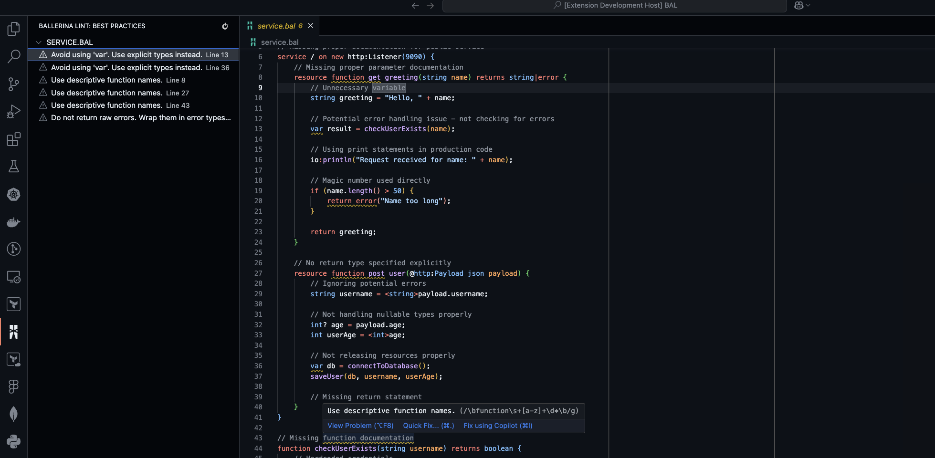Select the 'Avoid using var' Line 36 warning
935x458 pixels.
click(x=133, y=68)
